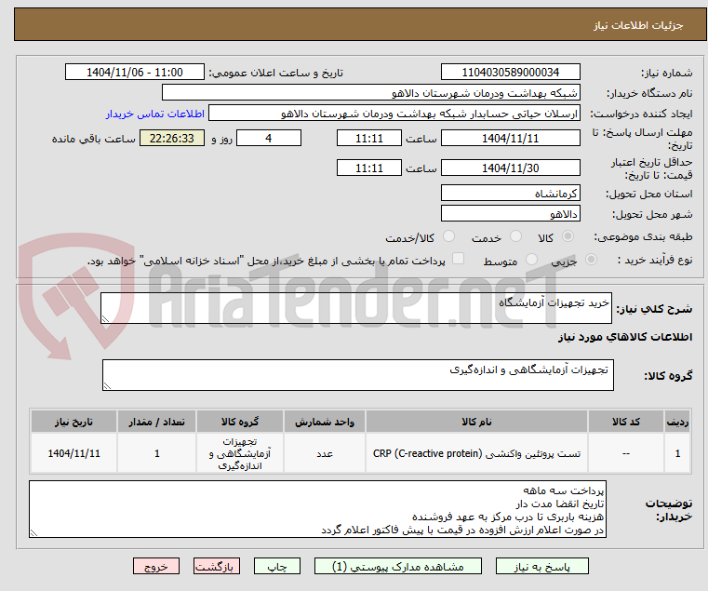Click the تاریخ نیاز column header
Screen dimensions: 708x591
point(73,422)
